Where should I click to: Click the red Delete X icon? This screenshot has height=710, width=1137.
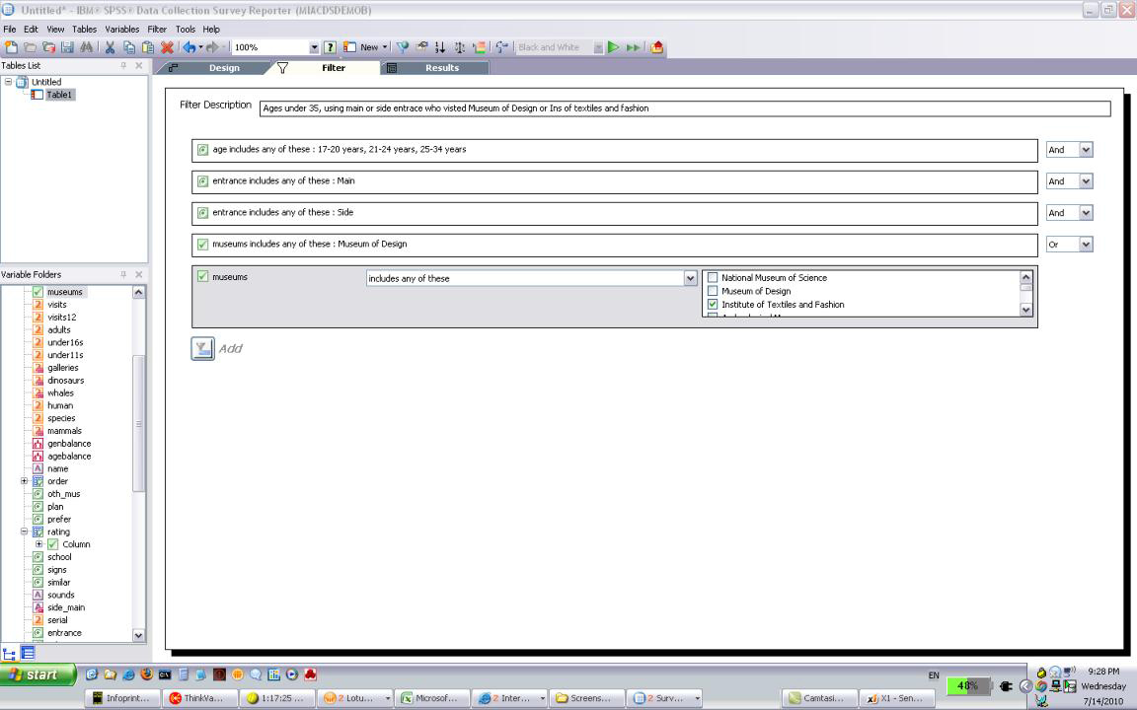167,47
